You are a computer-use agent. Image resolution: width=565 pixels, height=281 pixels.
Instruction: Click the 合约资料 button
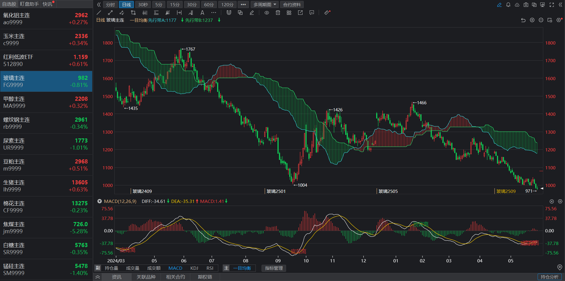[292, 4]
